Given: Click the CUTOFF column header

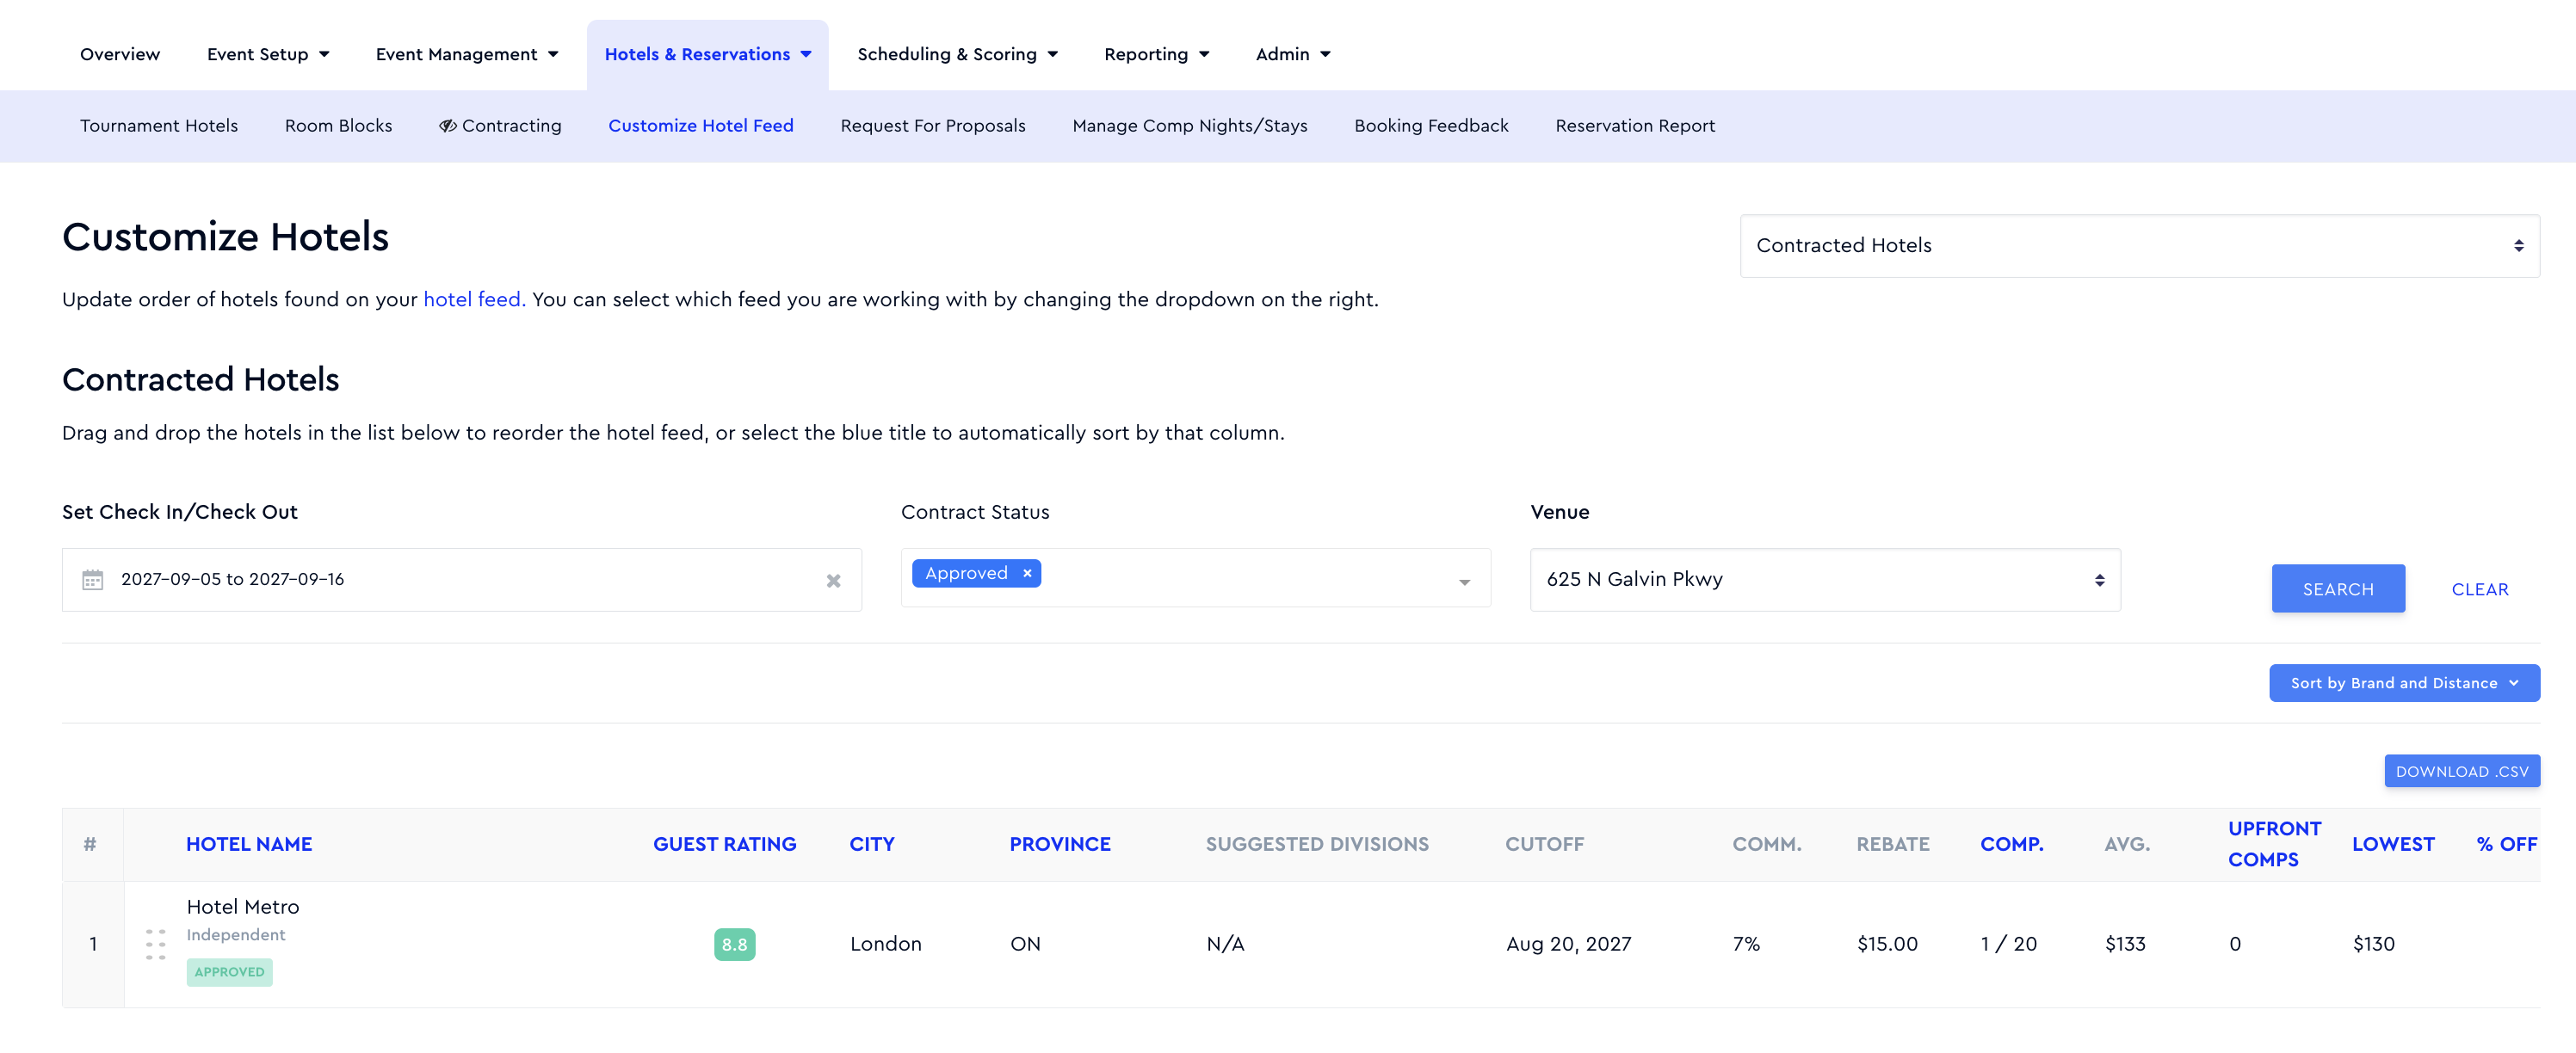Looking at the screenshot, I should tap(1544, 845).
